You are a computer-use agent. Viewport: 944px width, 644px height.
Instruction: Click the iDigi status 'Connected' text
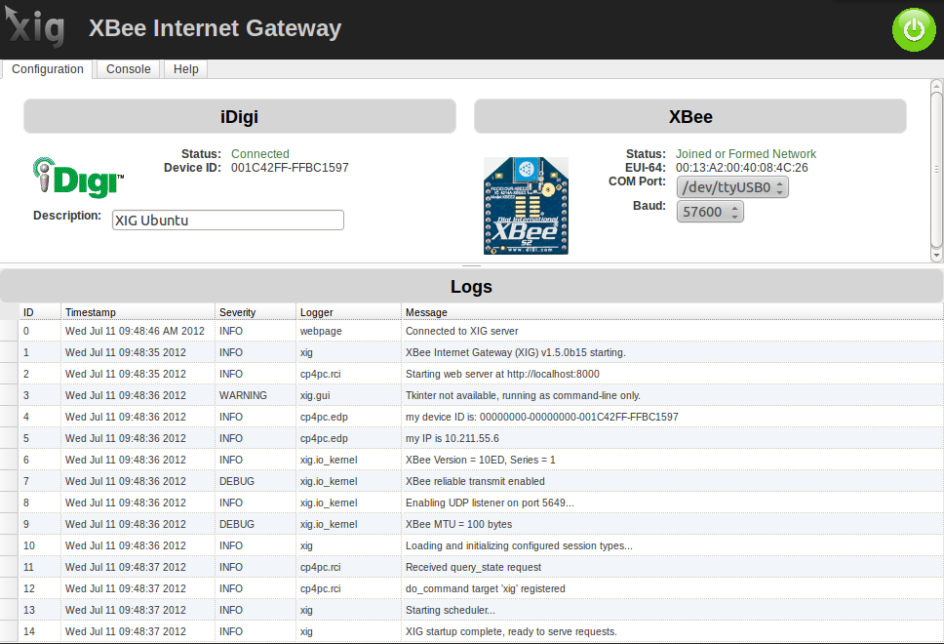pos(260,153)
